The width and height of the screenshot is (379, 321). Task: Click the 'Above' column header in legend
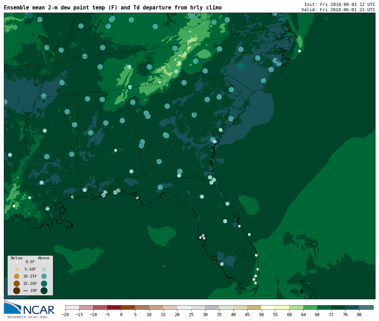(x=44, y=258)
